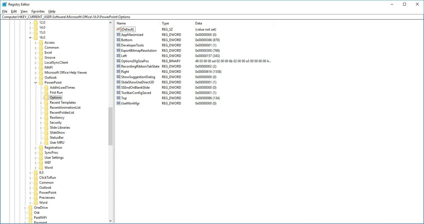Viewport: 424px width, 224px height.
Task: Sort values by the Name column header
Action: (137, 23)
